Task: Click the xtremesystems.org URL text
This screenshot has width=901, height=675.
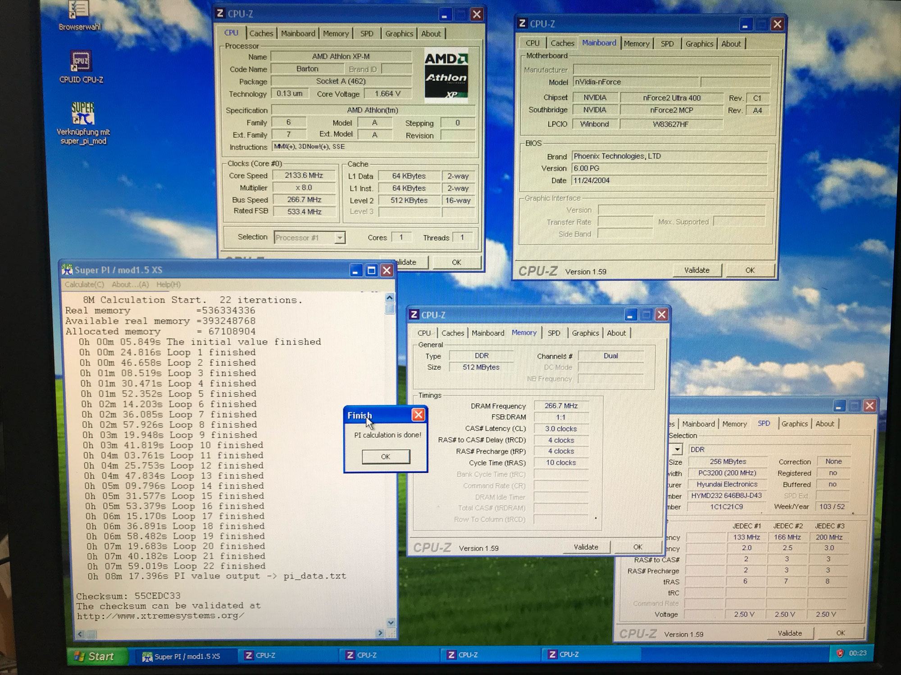Action: (160, 616)
